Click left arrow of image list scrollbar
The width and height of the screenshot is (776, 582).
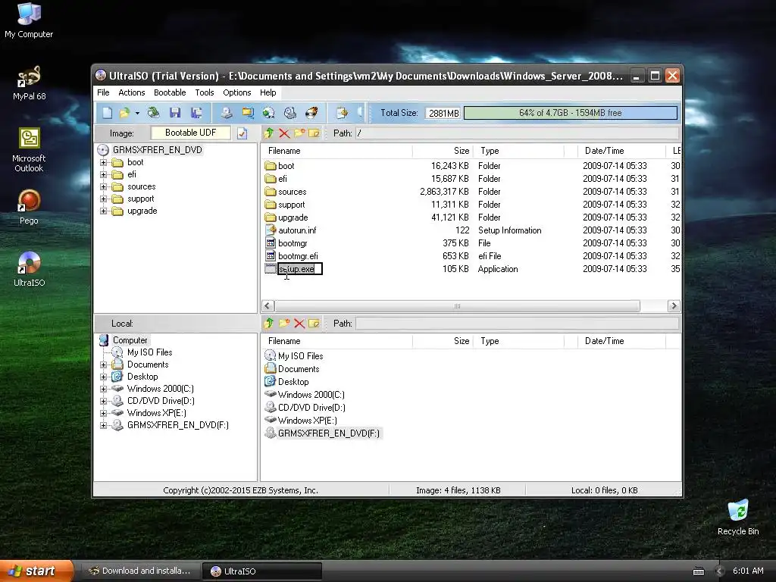point(268,306)
